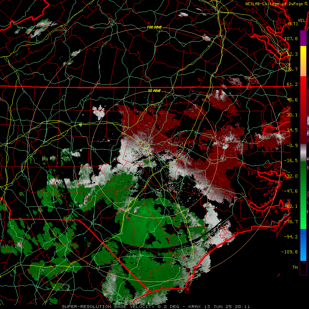Select the -0.9 legend value

292,146
